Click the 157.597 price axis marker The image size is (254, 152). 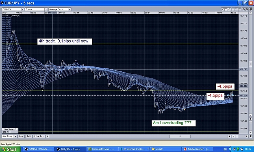click(243, 69)
